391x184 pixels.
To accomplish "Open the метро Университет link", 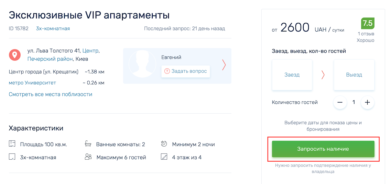I will click(x=32, y=83).
